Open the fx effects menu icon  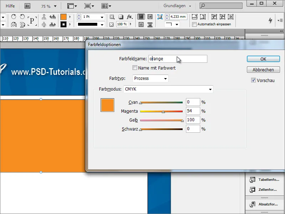point(129,17)
